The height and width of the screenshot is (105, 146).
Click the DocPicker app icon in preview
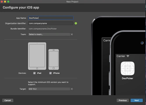(128, 68)
